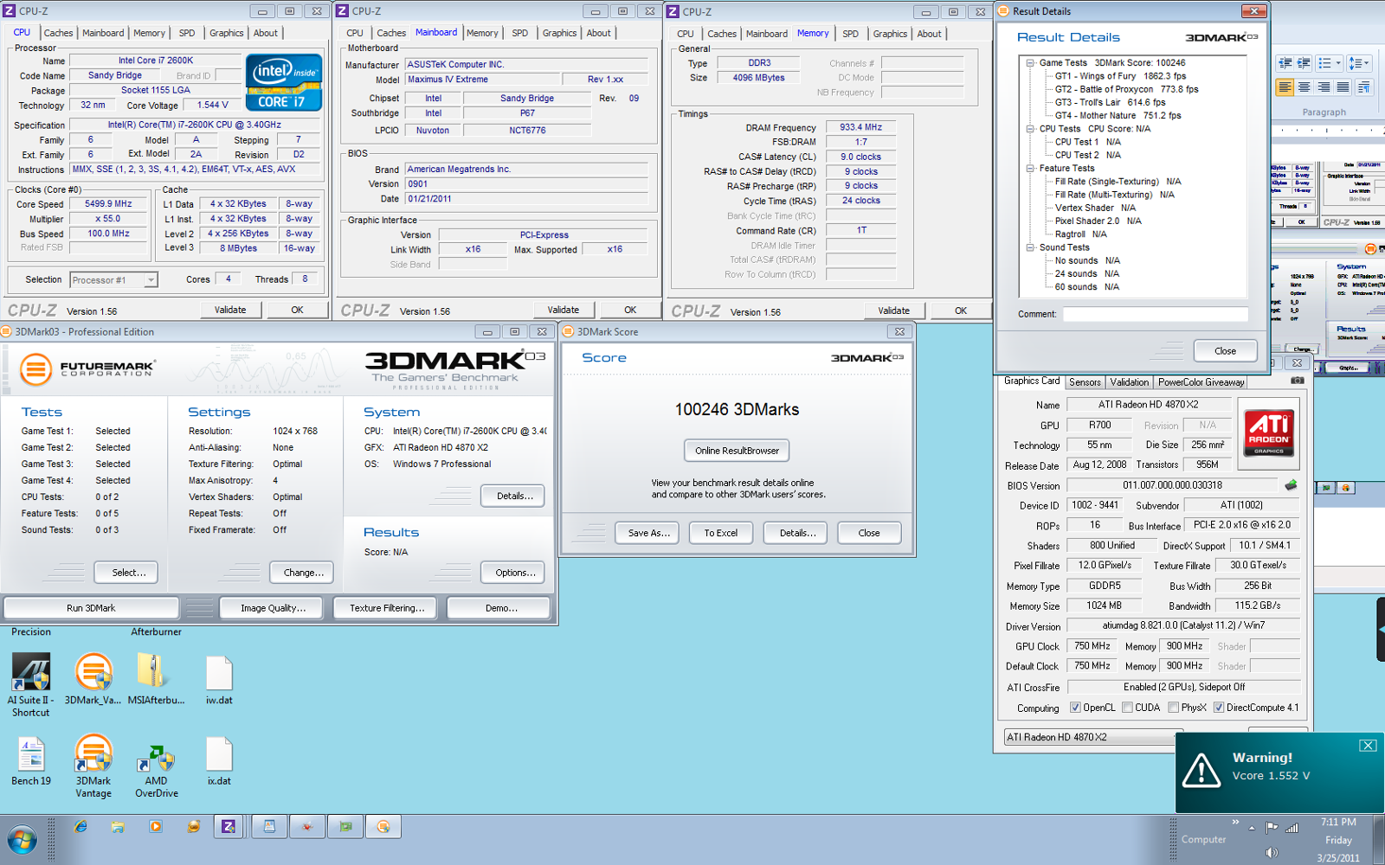Click Change... button under Settings
Image resolution: width=1385 pixels, height=865 pixels.
(x=303, y=573)
